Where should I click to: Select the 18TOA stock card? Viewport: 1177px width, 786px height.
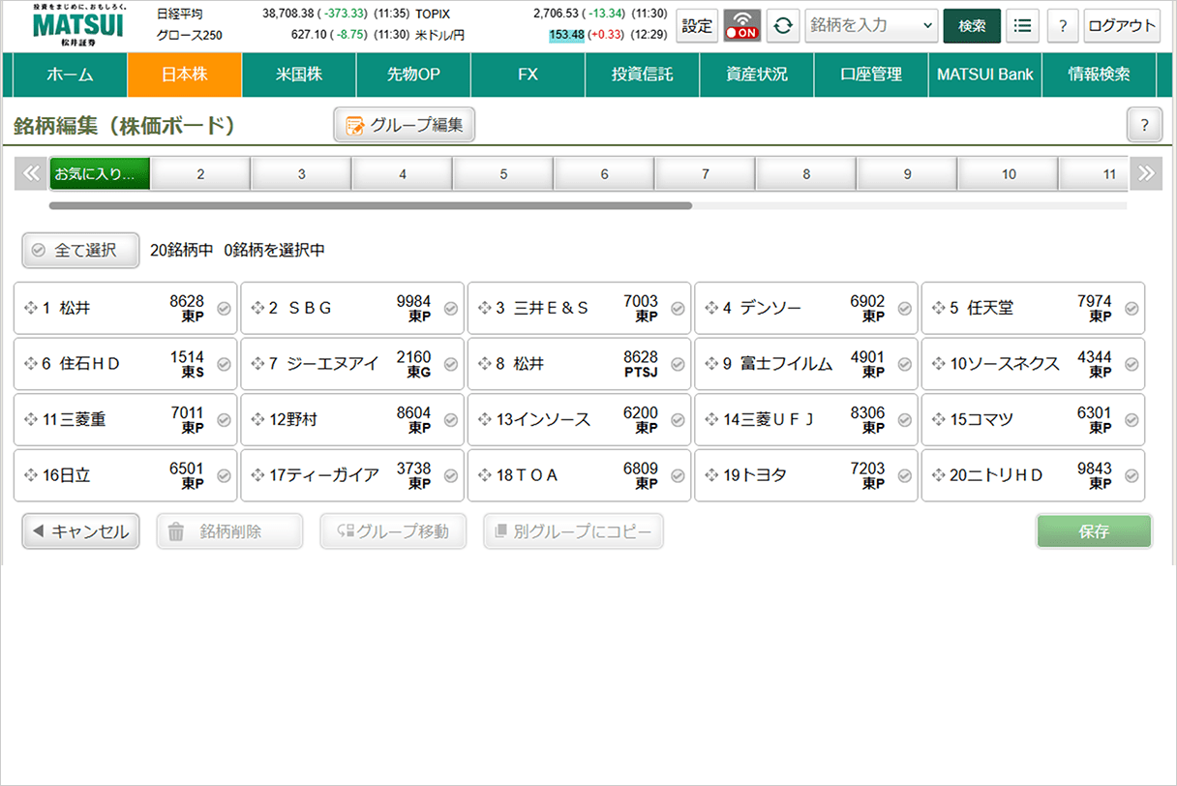(579, 476)
